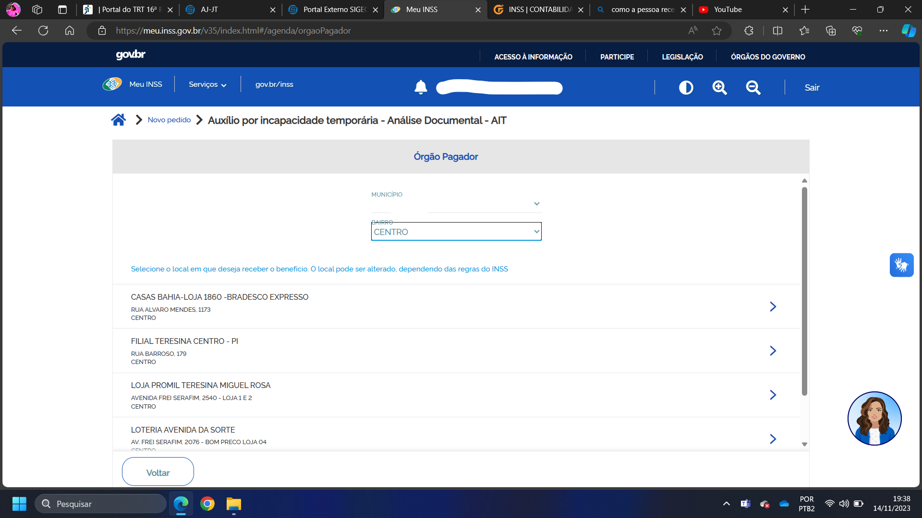Open the Participe link

point(617,57)
